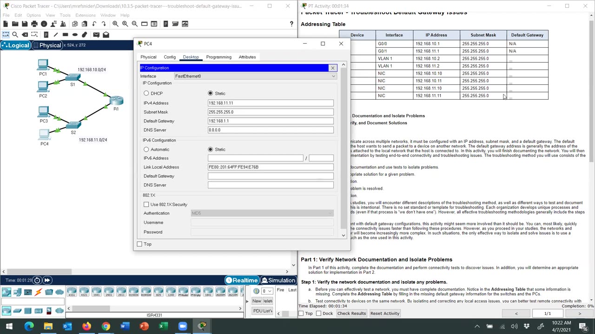Select the DHCP radio button for IPv4
The image size is (595, 334).
pos(146,93)
